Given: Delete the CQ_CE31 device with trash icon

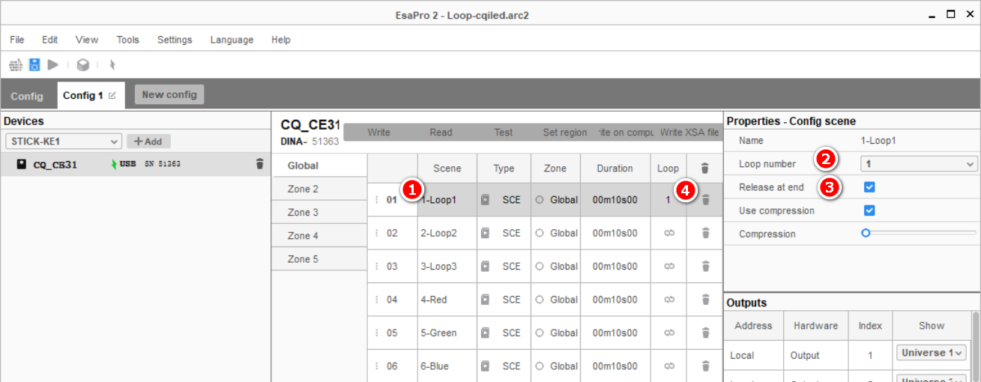Looking at the screenshot, I should click(x=260, y=164).
